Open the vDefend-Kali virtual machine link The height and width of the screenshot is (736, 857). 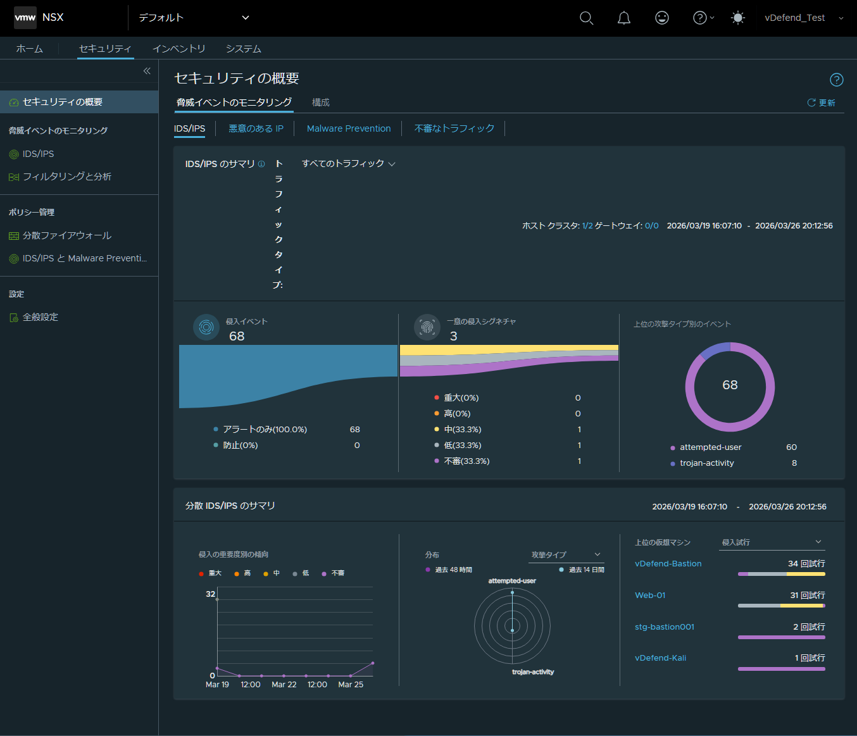tap(660, 658)
